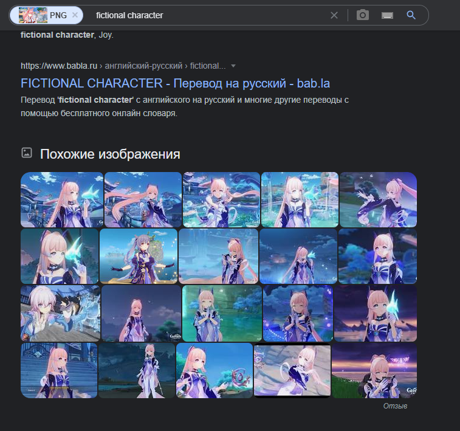Open third-row green-background praying character thumbnail
Viewport: 460px width, 431px height.
point(222,313)
